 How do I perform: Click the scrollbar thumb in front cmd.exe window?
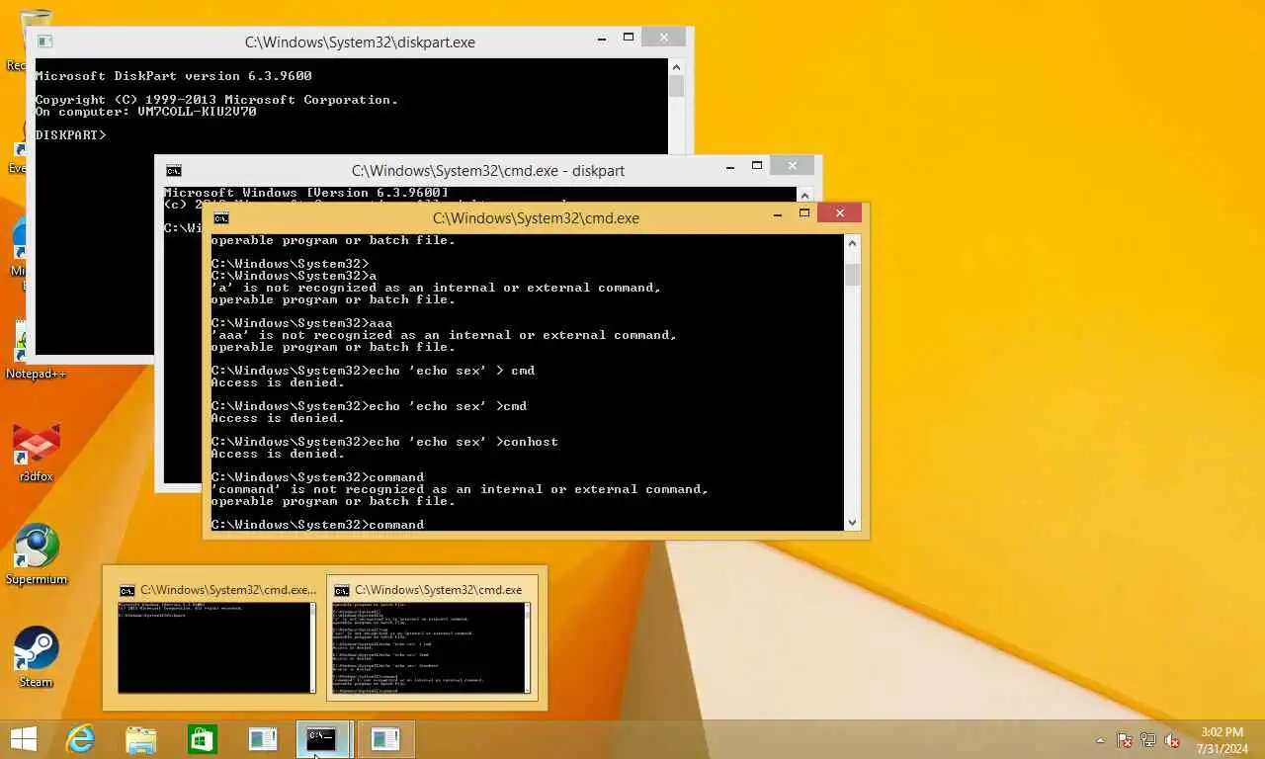point(853,275)
